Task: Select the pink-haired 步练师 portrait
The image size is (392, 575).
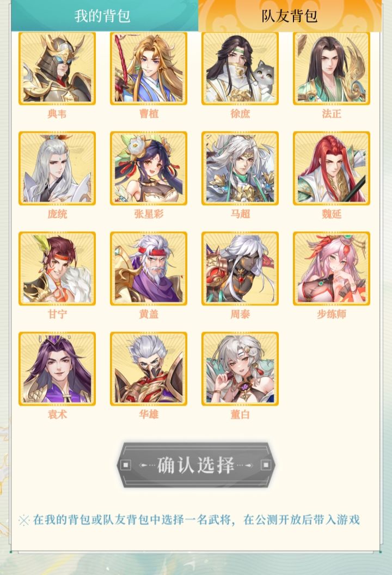Action: pyautogui.click(x=332, y=269)
